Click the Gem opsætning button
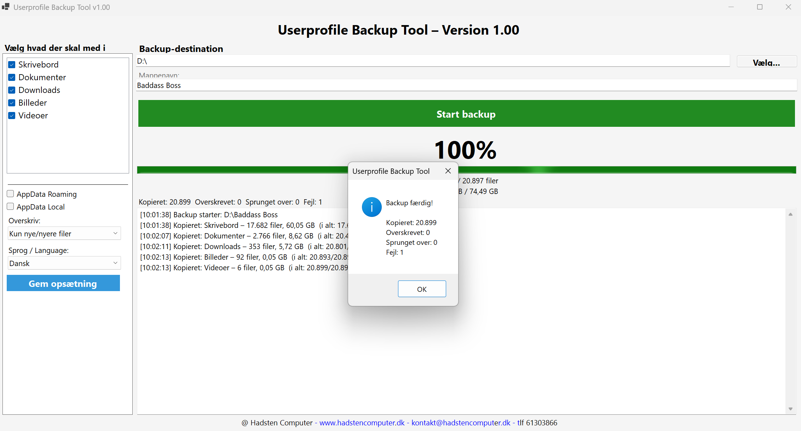Image resolution: width=801 pixels, height=431 pixels. click(x=63, y=283)
